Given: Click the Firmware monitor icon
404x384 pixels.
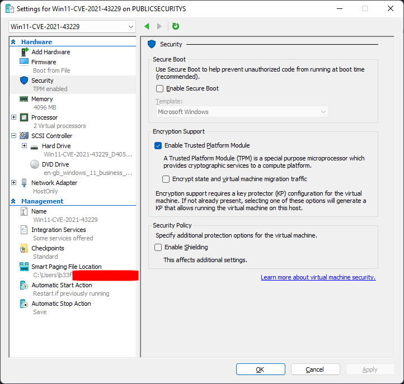Looking at the screenshot, I should click(x=24, y=62).
